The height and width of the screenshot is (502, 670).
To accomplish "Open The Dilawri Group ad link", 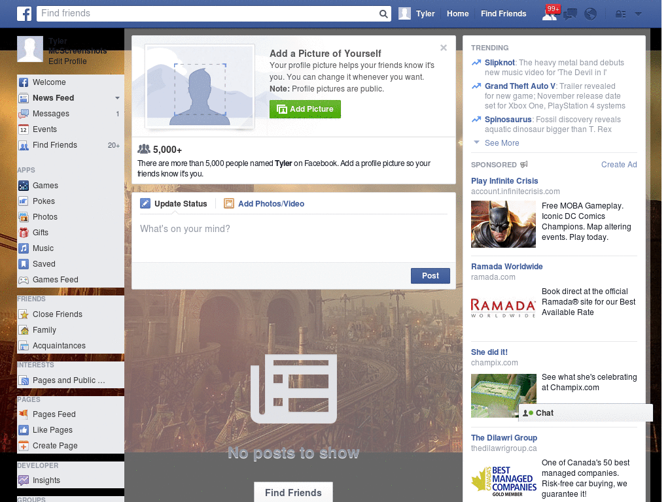I will [504, 438].
